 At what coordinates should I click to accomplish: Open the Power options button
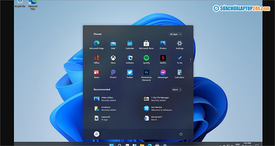181,134
